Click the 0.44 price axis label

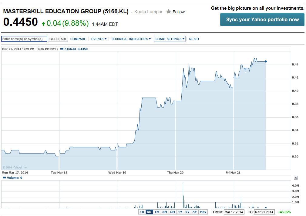pos(295,64)
